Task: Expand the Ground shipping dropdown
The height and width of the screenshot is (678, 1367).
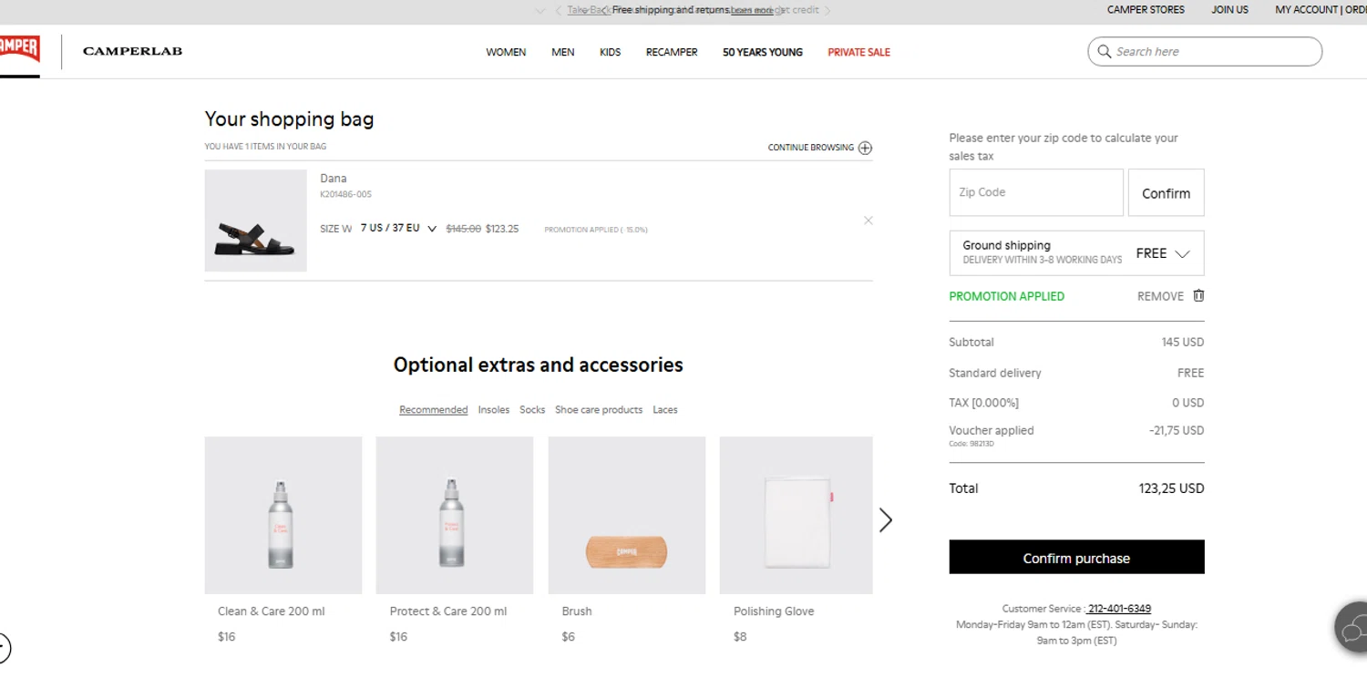Action: (x=1076, y=253)
